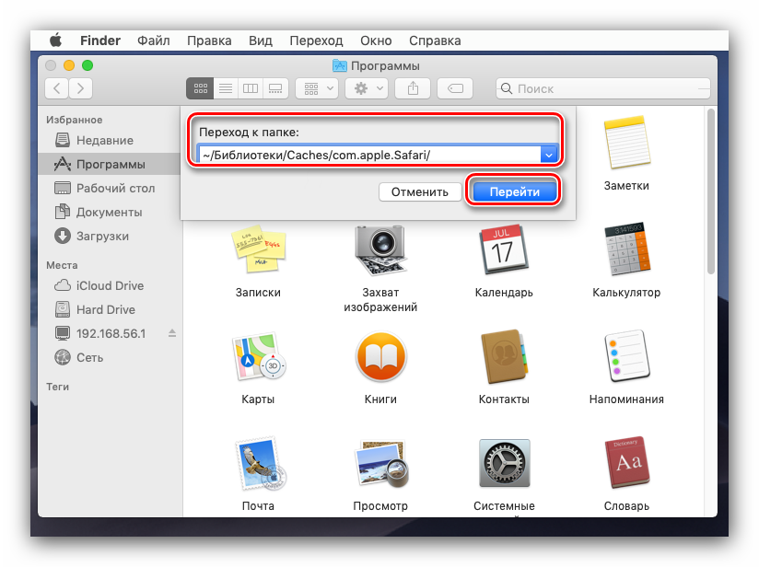Open the Dictionary app icon
759x567 pixels.
(x=625, y=463)
